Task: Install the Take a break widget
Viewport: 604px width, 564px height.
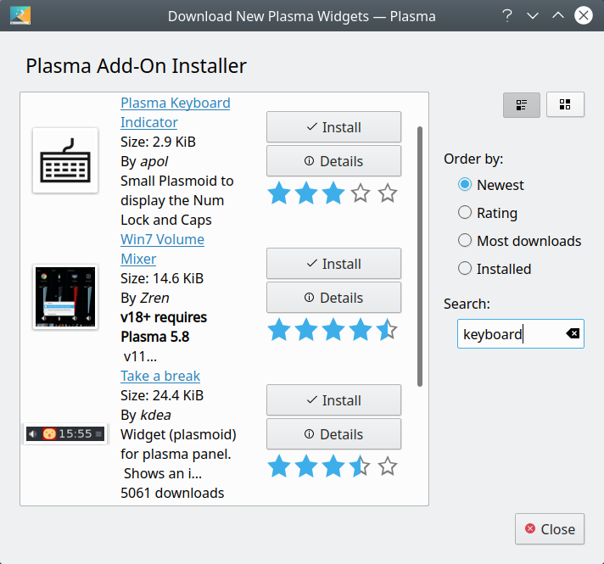Action: 333,400
